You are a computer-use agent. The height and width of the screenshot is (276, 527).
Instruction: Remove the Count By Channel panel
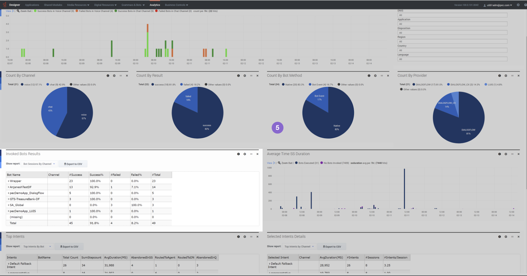tap(127, 76)
